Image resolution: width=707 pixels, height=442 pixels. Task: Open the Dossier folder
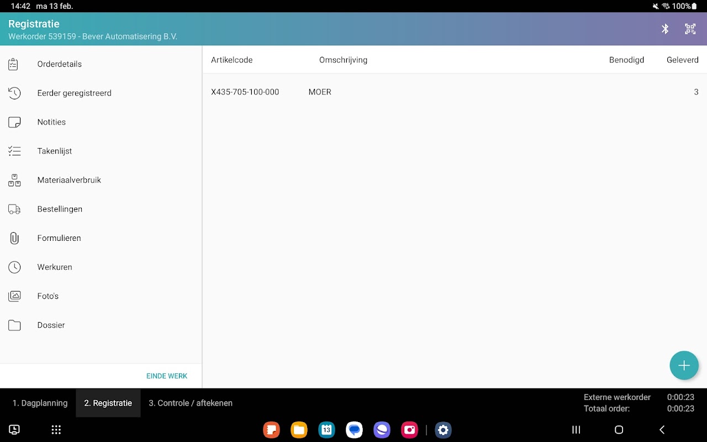point(51,325)
